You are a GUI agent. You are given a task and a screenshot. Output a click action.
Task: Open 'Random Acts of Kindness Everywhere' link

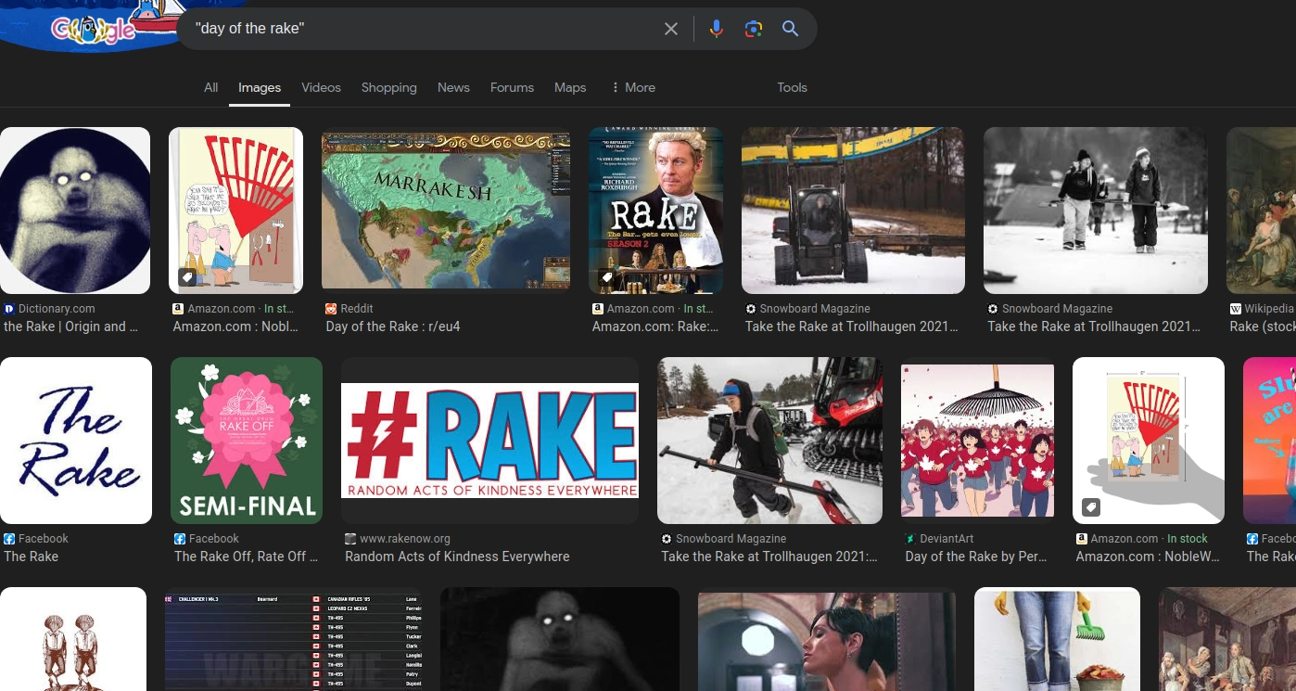[x=457, y=557]
